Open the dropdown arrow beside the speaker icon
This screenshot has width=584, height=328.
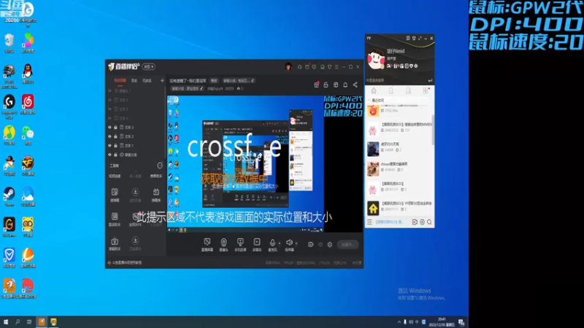point(296,243)
